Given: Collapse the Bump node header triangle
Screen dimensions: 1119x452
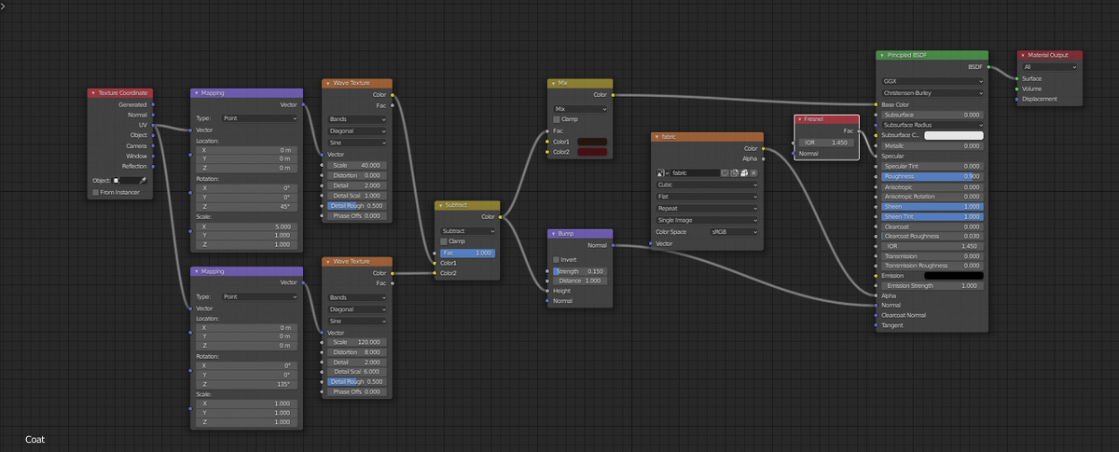Looking at the screenshot, I should [x=554, y=234].
